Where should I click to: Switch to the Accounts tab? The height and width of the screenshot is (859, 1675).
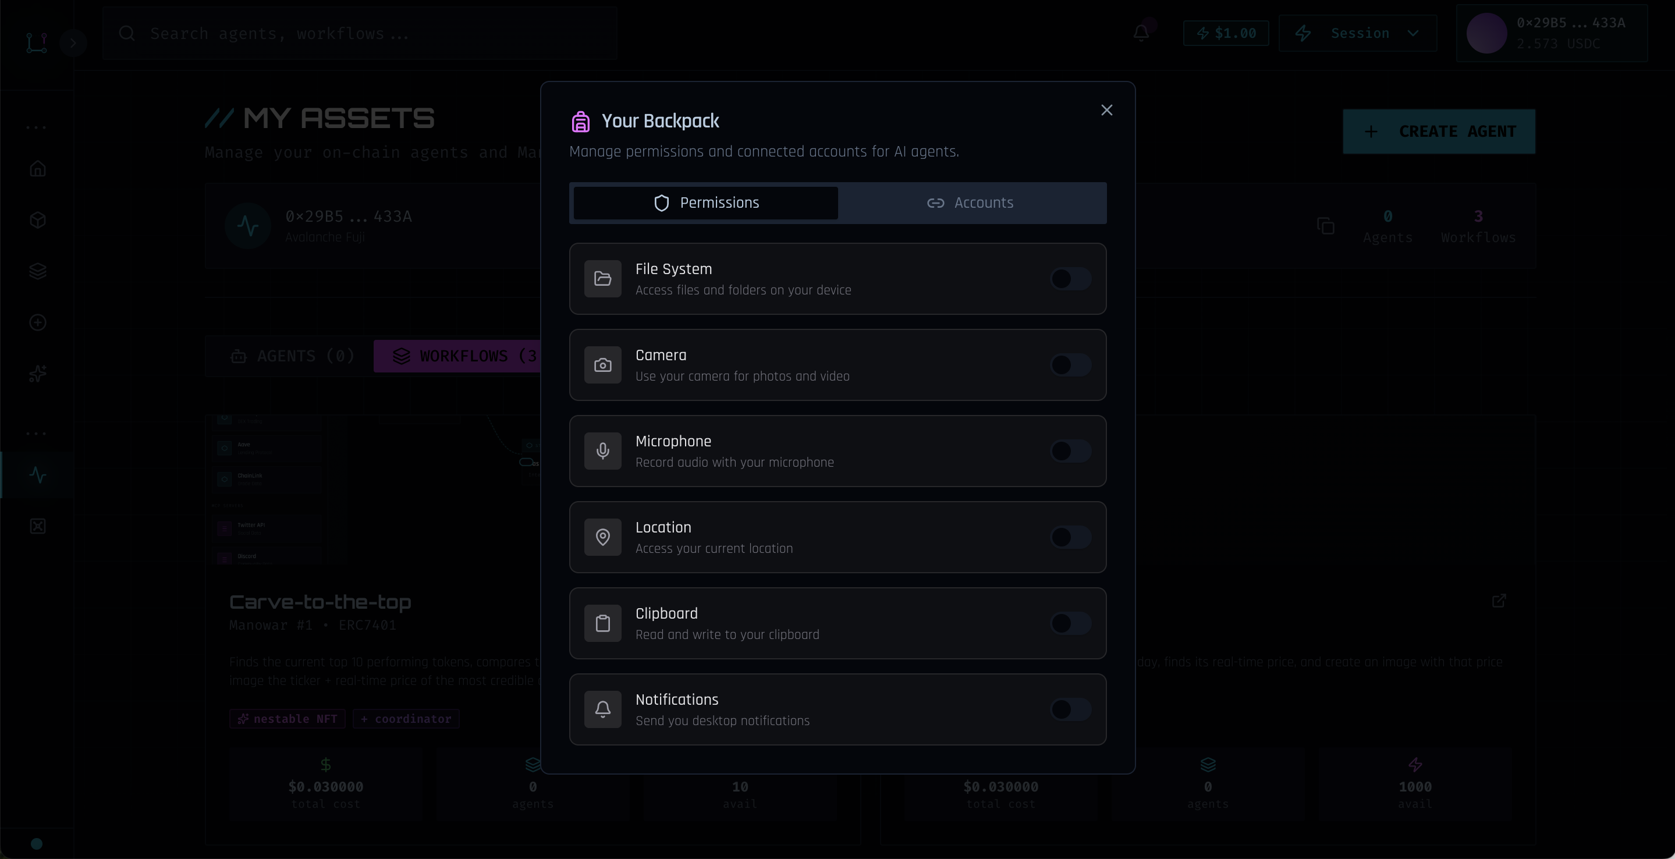pos(970,203)
